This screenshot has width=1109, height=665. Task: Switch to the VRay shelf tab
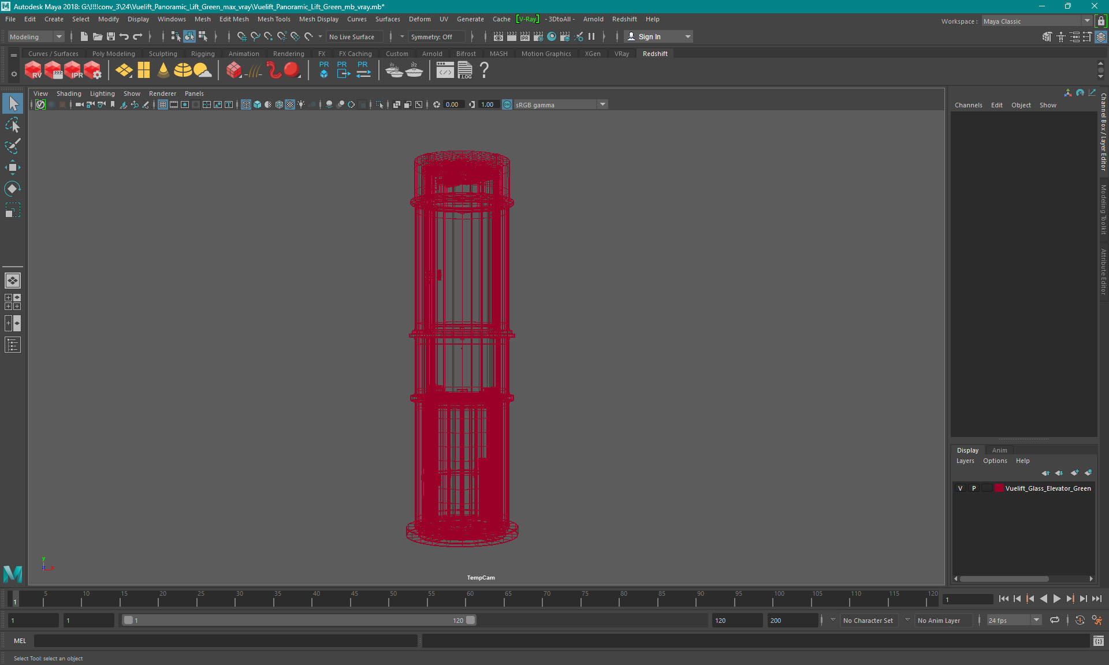tap(622, 54)
